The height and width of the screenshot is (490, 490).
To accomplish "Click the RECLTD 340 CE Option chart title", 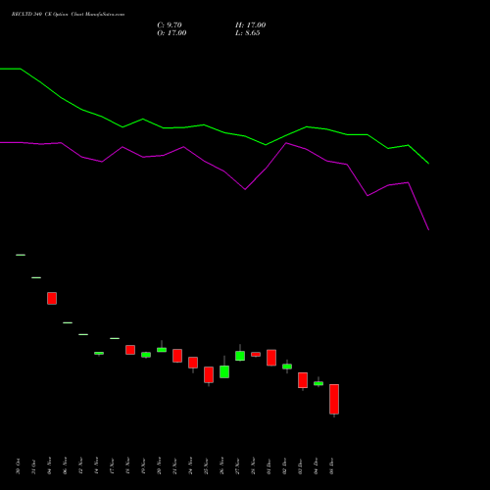I will pyautogui.click(x=68, y=15).
